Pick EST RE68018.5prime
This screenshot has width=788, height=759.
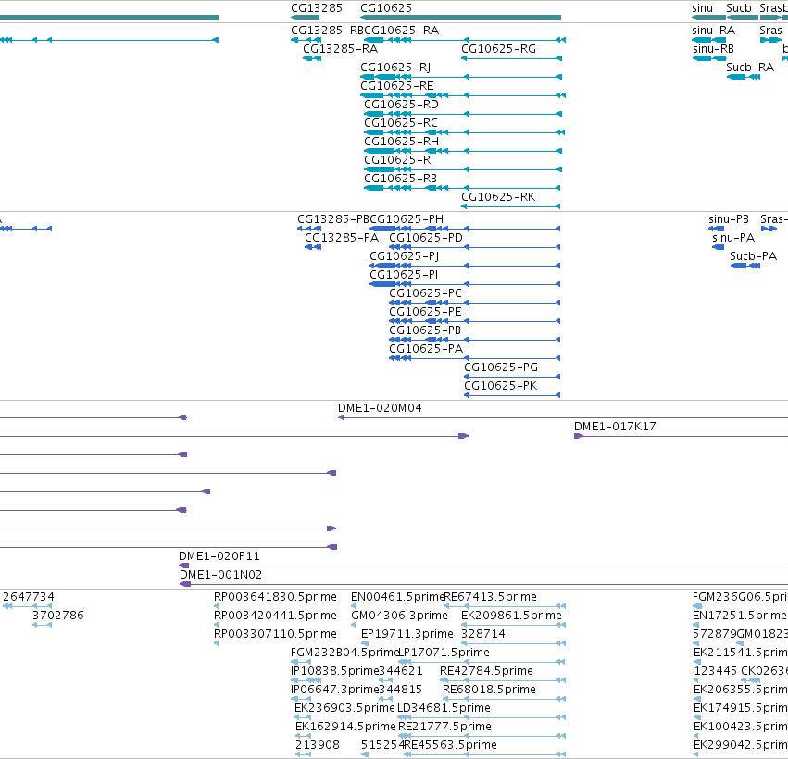point(489,690)
